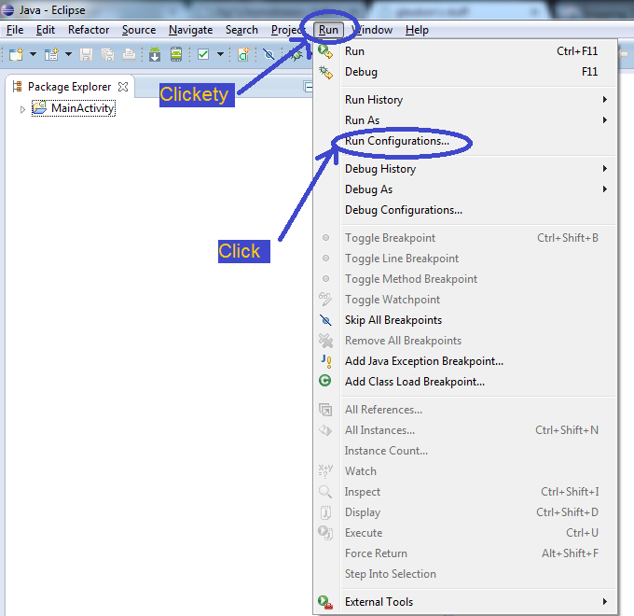
Task: Click the Watch expression menu icon
Action: point(325,471)
